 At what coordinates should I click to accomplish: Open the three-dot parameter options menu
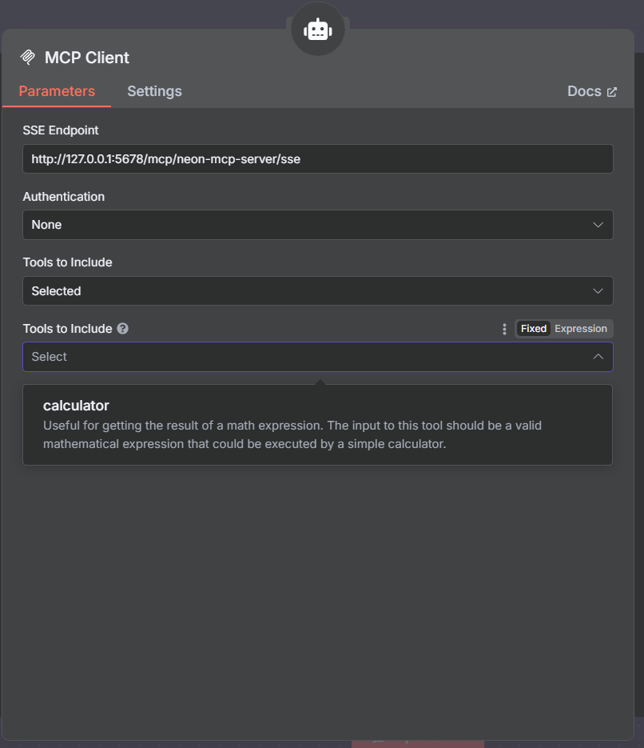[504, 329]
